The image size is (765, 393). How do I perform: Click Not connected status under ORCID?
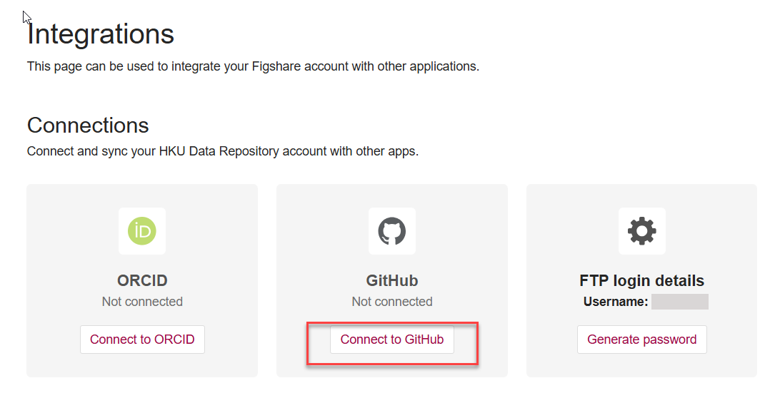[x=142, y=302]
